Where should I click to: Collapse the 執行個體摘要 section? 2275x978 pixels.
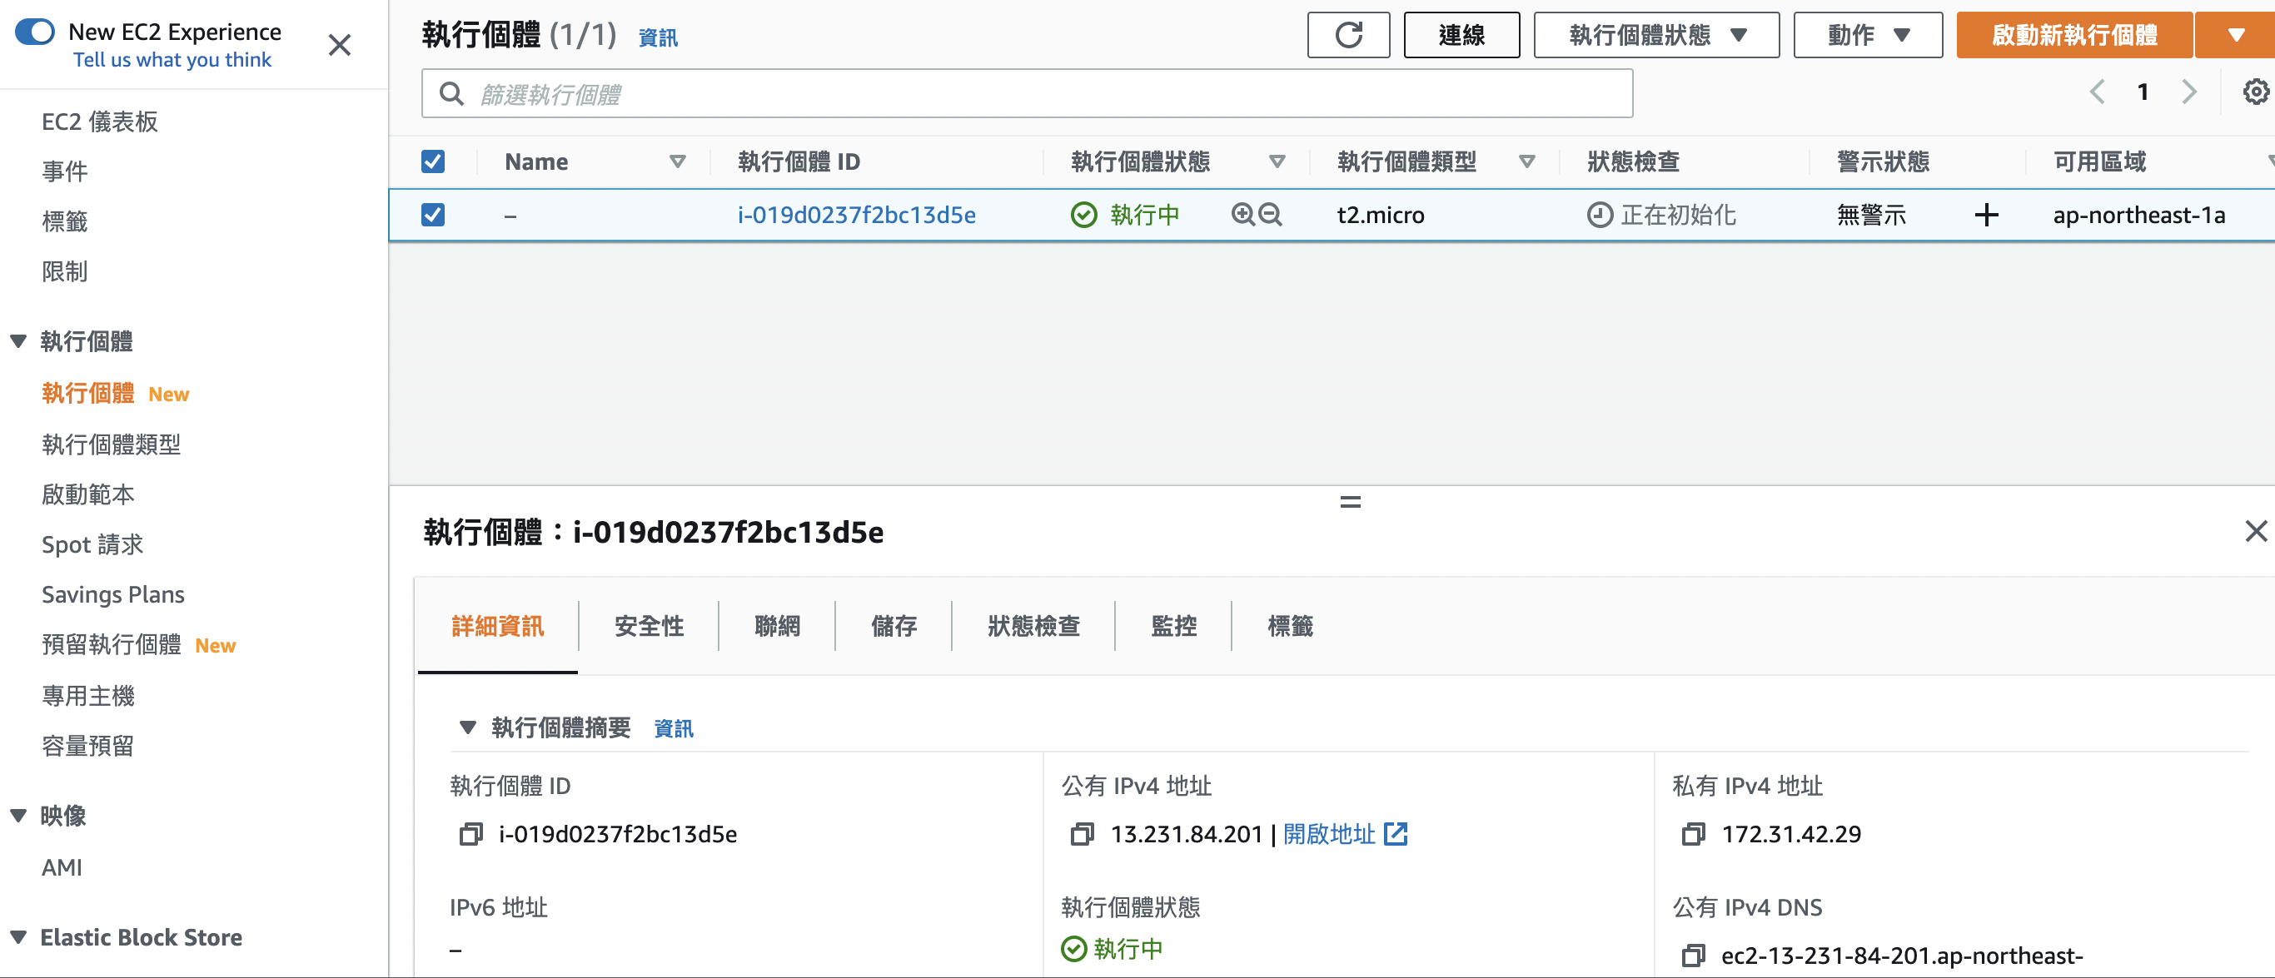coord(467,728)
